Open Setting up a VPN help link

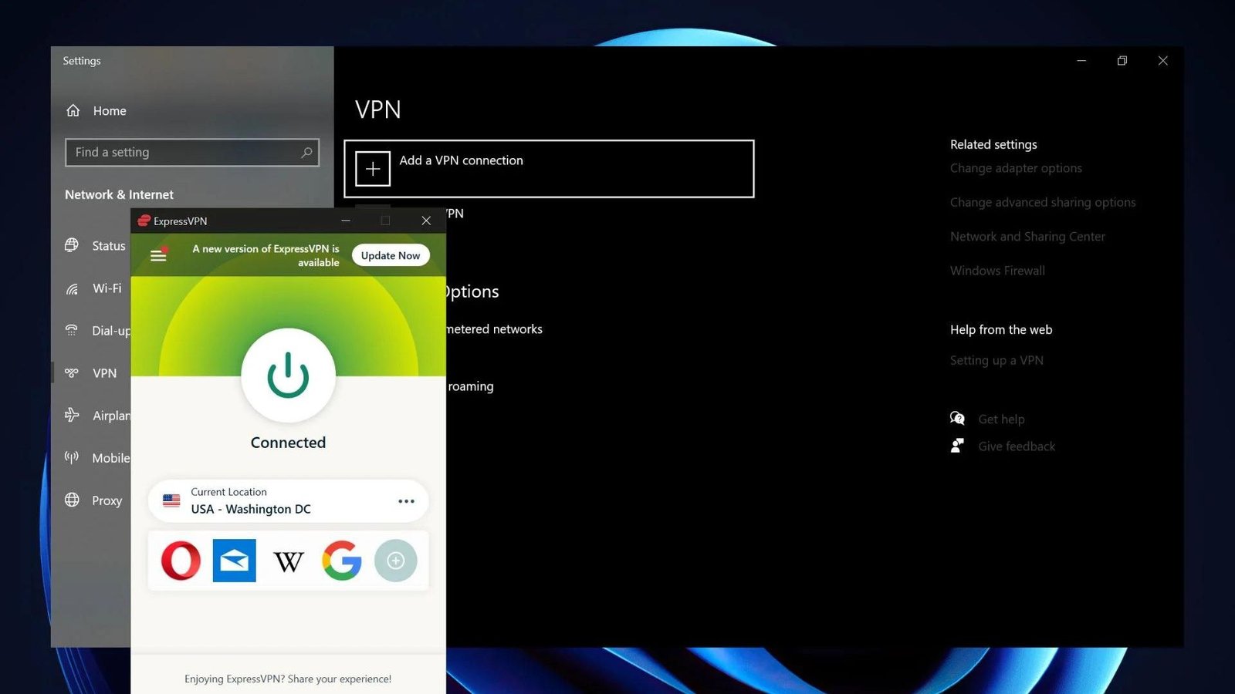click(x=996, y=360)
